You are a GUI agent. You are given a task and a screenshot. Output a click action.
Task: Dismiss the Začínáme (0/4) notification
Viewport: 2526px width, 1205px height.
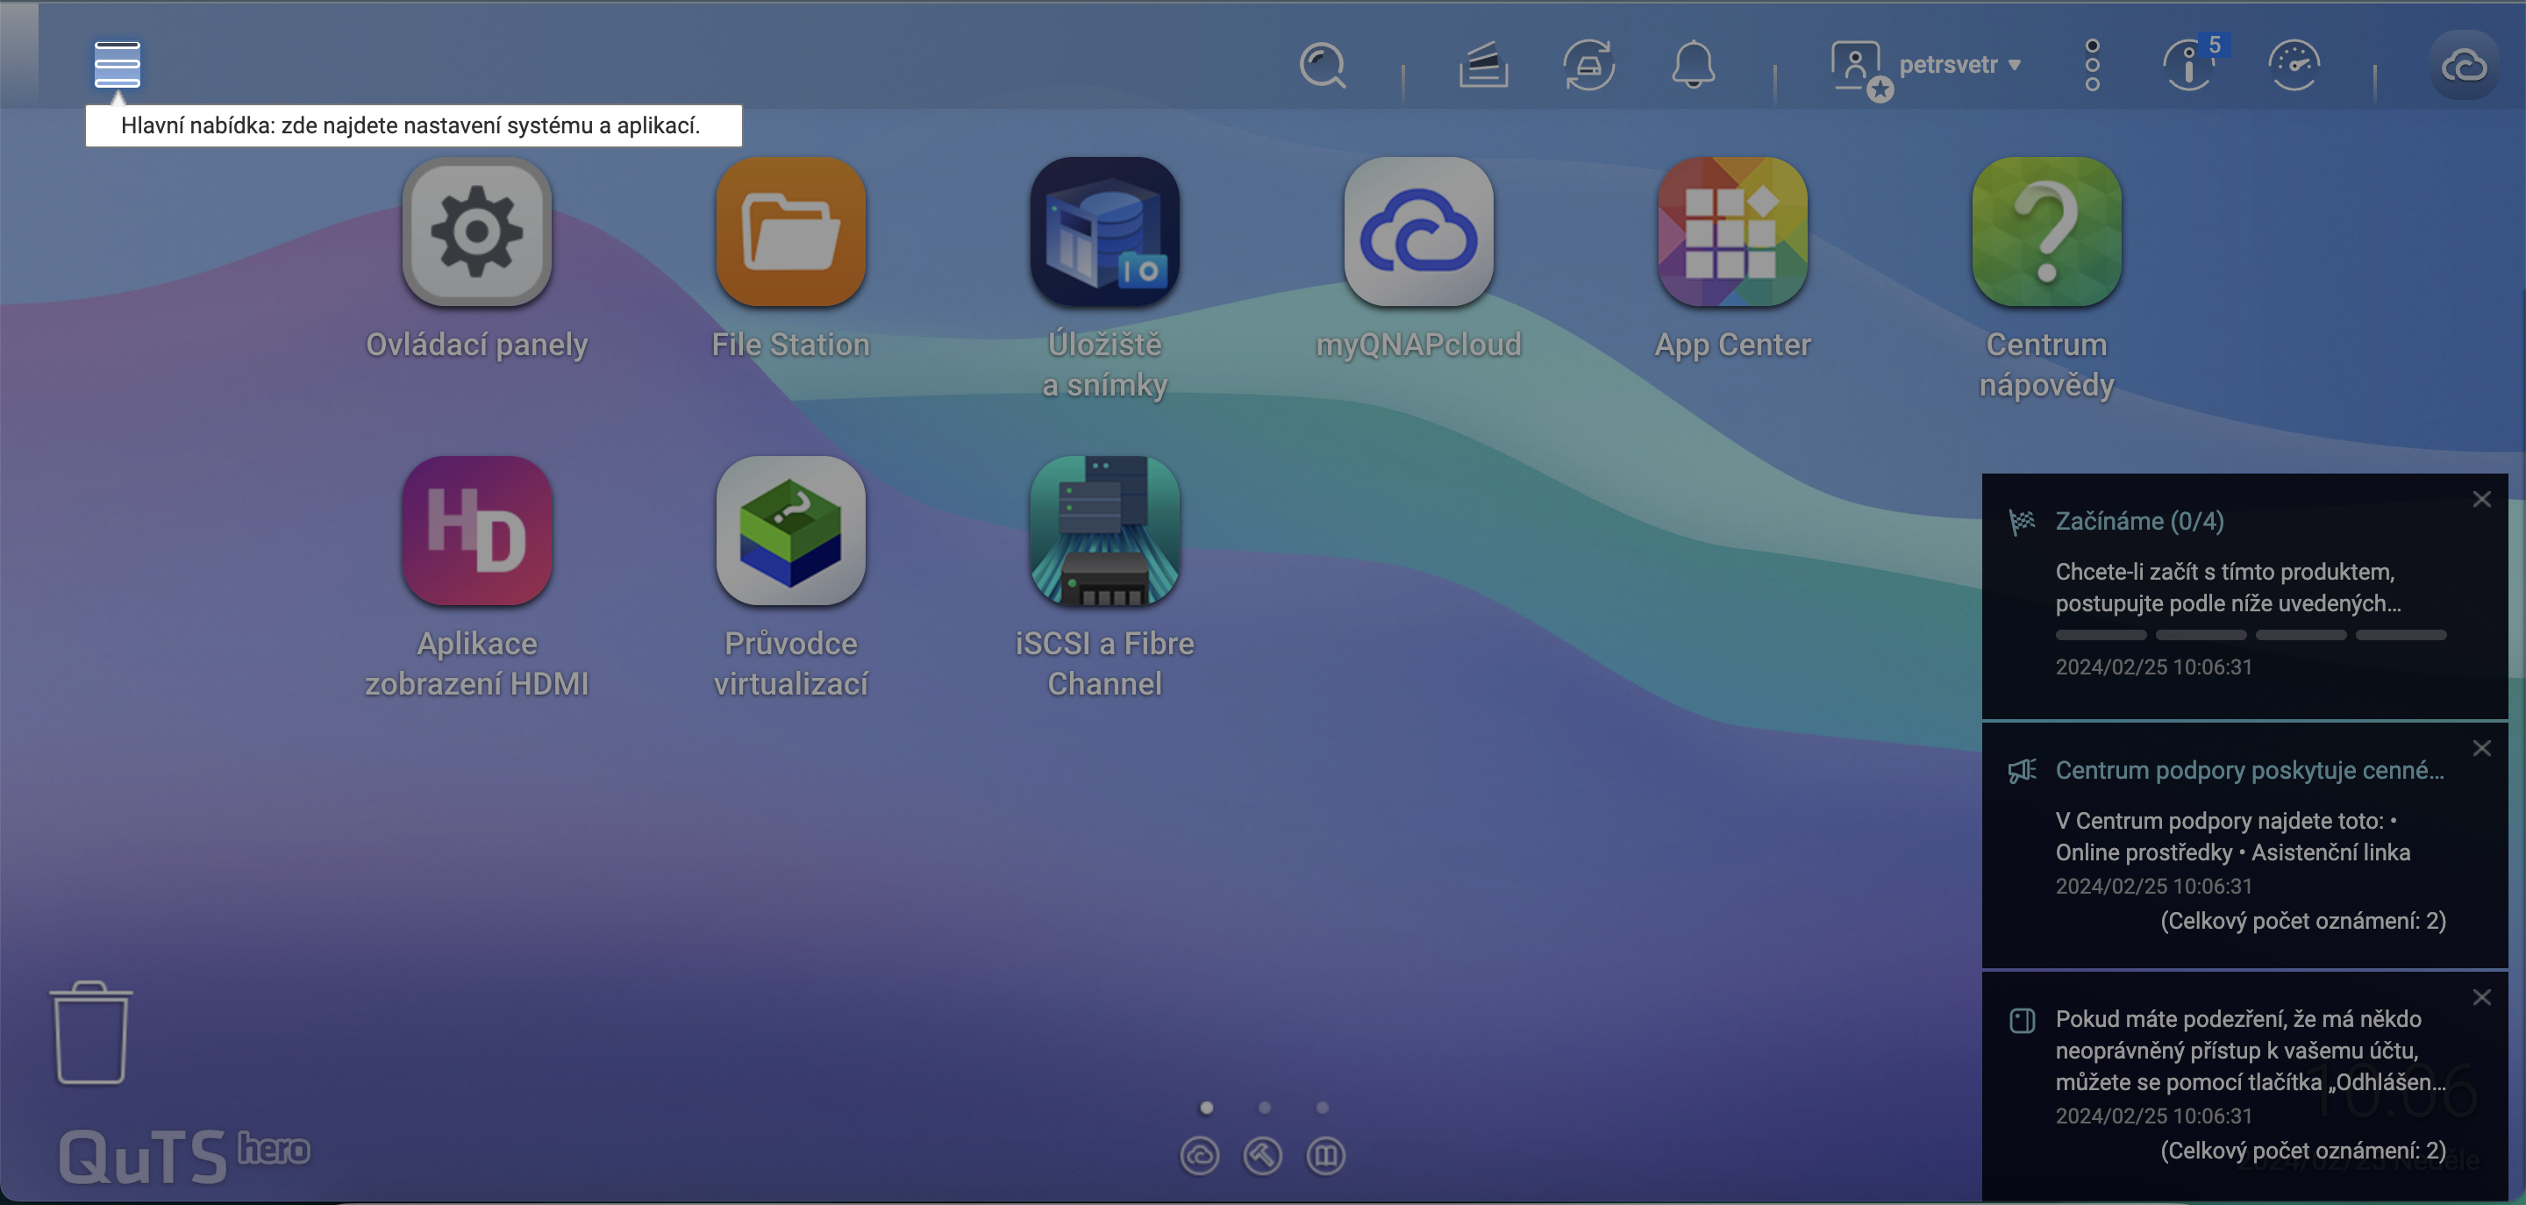[x=2483, y=498]
